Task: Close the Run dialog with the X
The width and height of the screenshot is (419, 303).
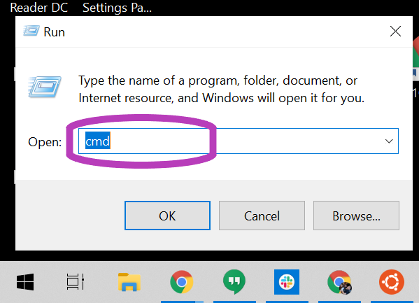Action: click(395, 31)
